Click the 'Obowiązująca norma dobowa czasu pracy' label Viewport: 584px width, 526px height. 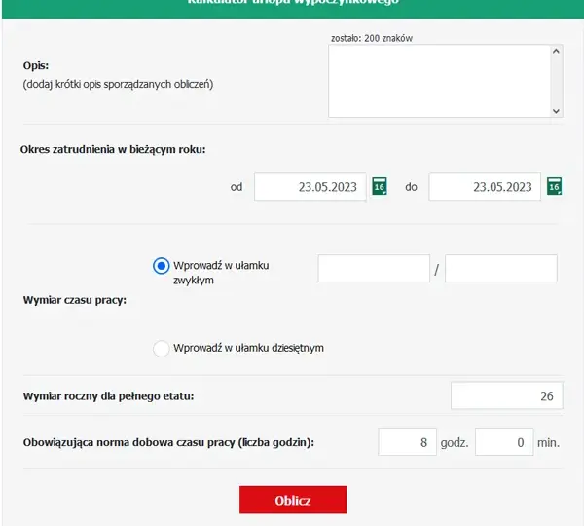pos(168,442)
